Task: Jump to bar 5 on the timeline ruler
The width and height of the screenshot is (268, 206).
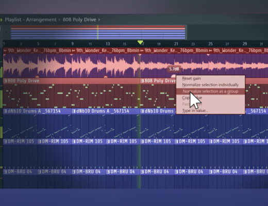Action: pyautogui.click(x=38, y=44)
